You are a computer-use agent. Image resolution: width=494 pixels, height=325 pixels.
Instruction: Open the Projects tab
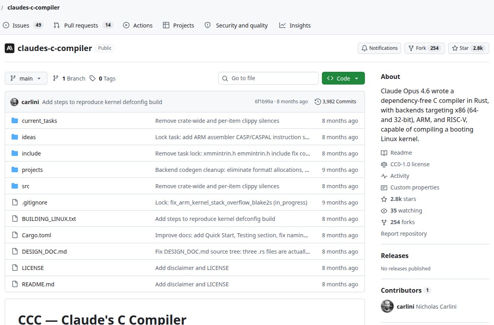(178, 25)
